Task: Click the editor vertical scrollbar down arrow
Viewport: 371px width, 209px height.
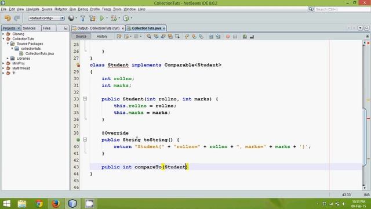Action: click(365, 188)
